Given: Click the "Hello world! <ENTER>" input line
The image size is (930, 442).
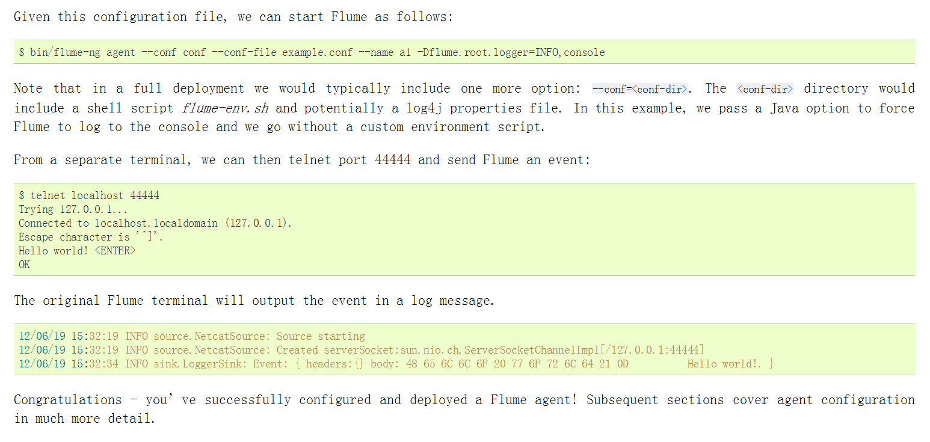Looking at the screenshot, I should click(77, 251).
